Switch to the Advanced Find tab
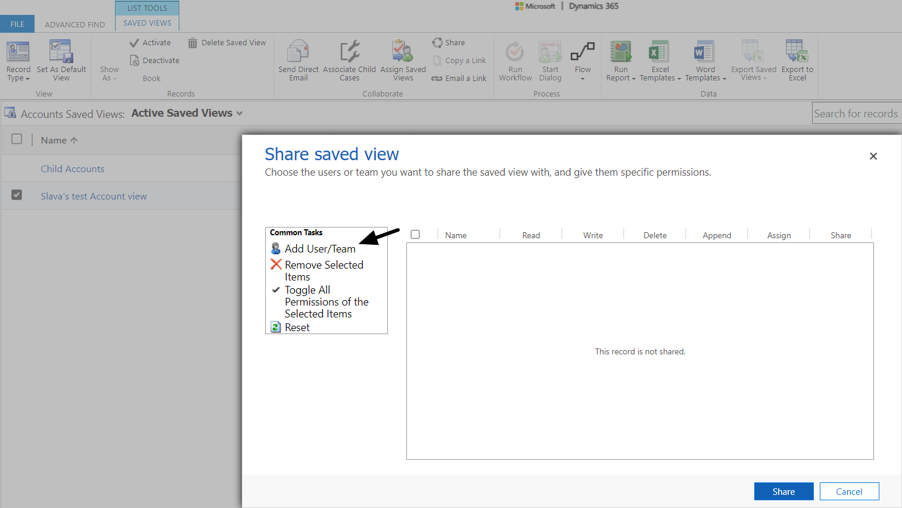The image size is (902, 508). click(x=74, y=24)
